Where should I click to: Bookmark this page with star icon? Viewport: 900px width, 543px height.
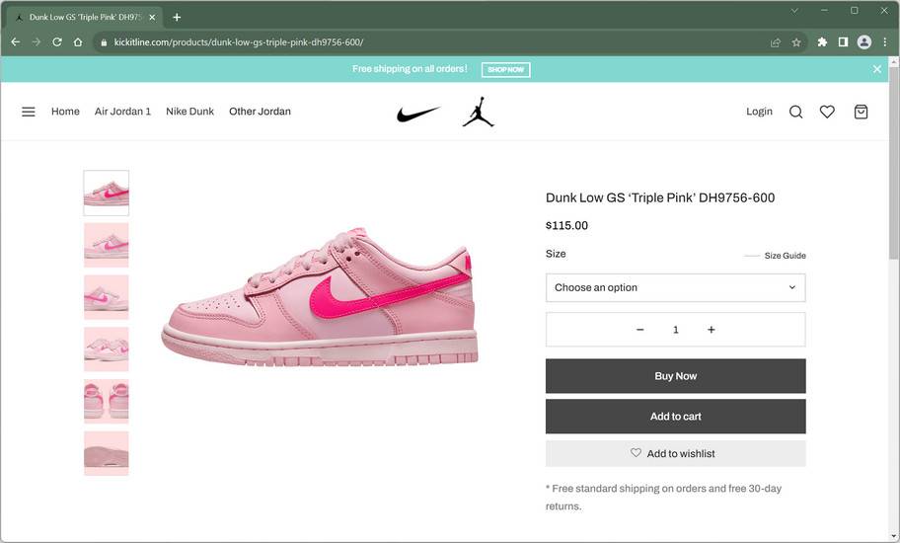tap(796, 42)
